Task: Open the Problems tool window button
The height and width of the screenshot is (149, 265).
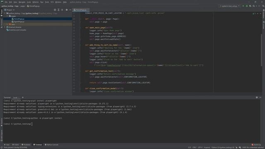Action: (26, 144)
